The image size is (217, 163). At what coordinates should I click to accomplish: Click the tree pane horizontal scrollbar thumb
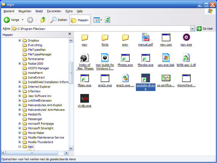coord(32,153)
